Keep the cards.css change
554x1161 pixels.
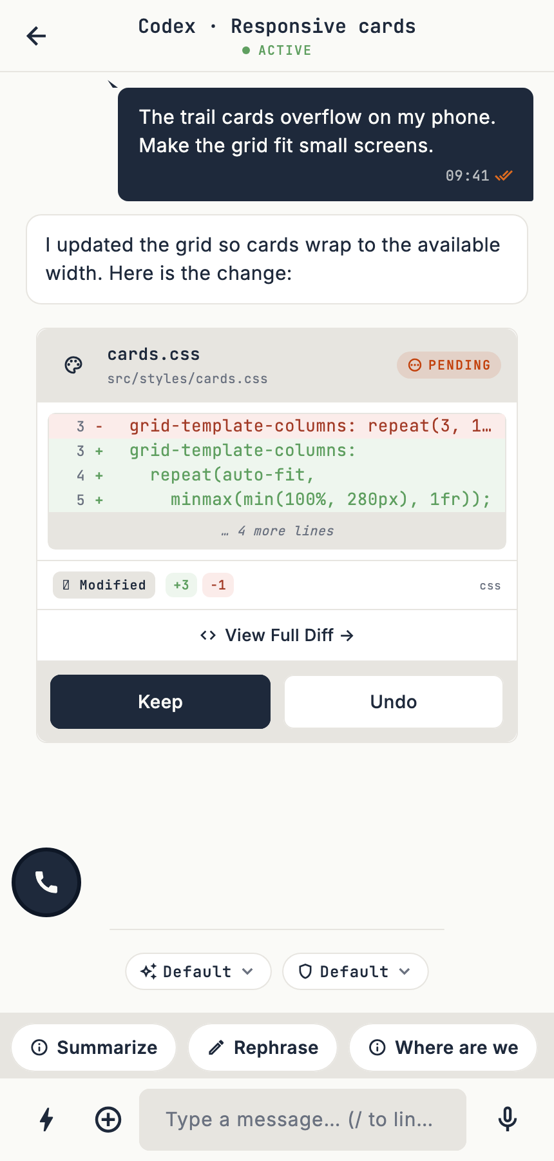[160, 702]
